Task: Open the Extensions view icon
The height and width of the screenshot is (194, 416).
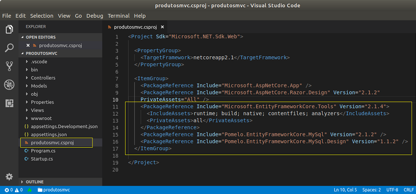Action: pyautogui.click(x=9, y=103)
